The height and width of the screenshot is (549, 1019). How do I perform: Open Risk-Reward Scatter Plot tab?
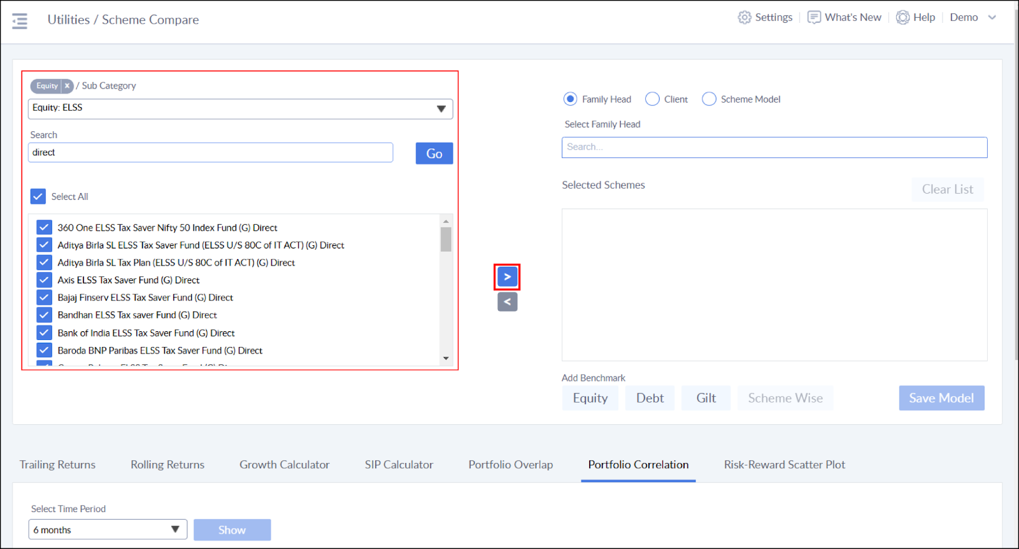coord(785,465)
